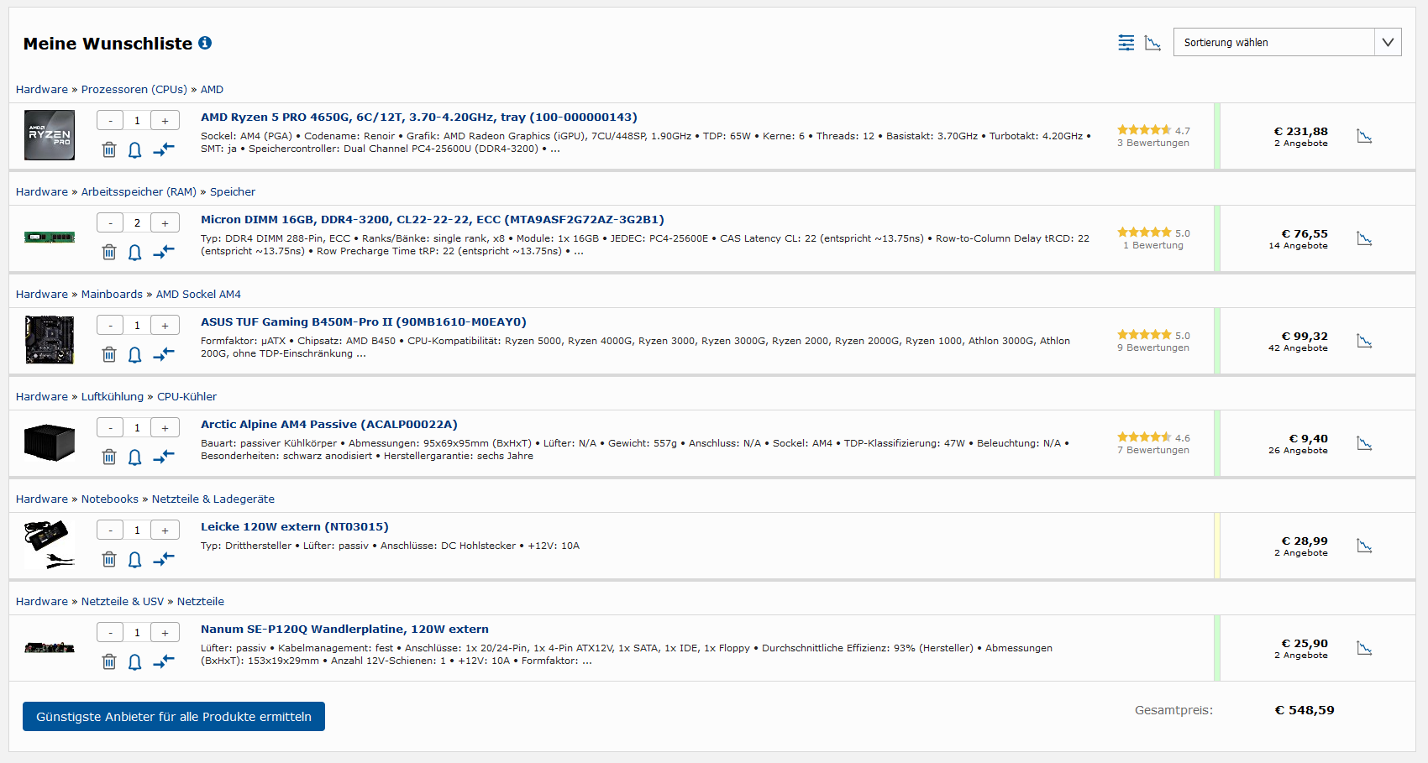Decrease quantity of Micron DIMM
This screenshot has height=763, width=1428.
click(x=110, y=222)
